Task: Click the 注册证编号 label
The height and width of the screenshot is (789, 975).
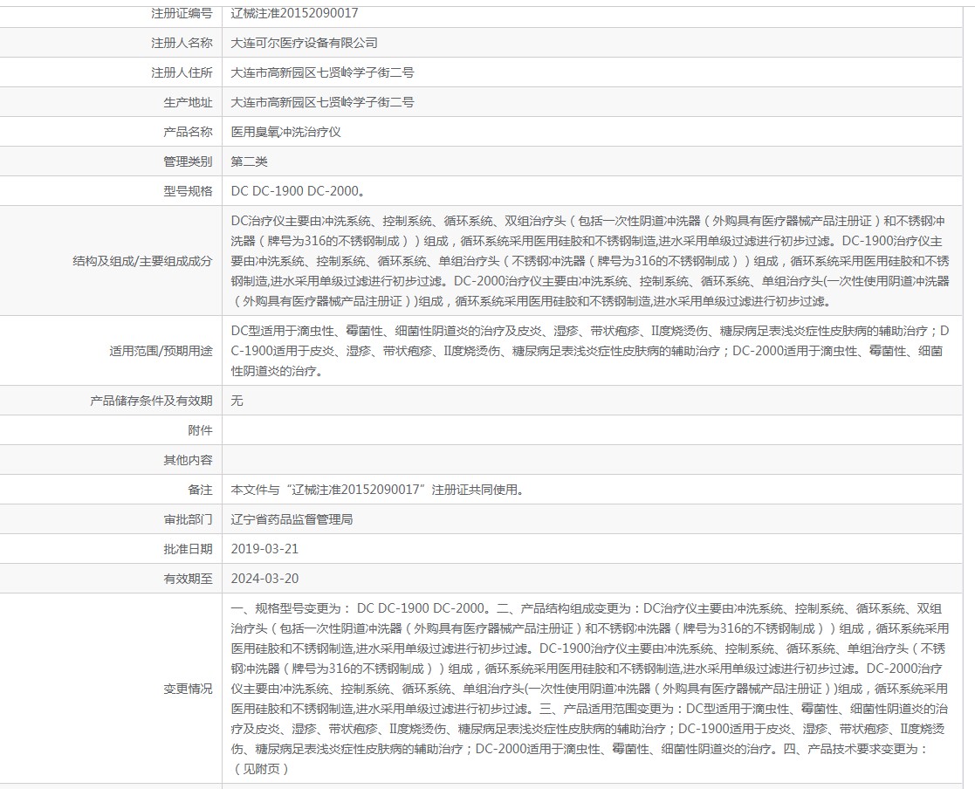Action: pyautogui.click(x=182, y=13)
